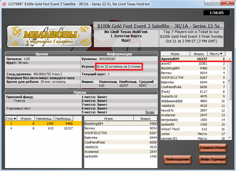Click the Миллионы в турнирах Гаранти banner
The width and height of the screenshot is (236, 171).
coord(49,36)
